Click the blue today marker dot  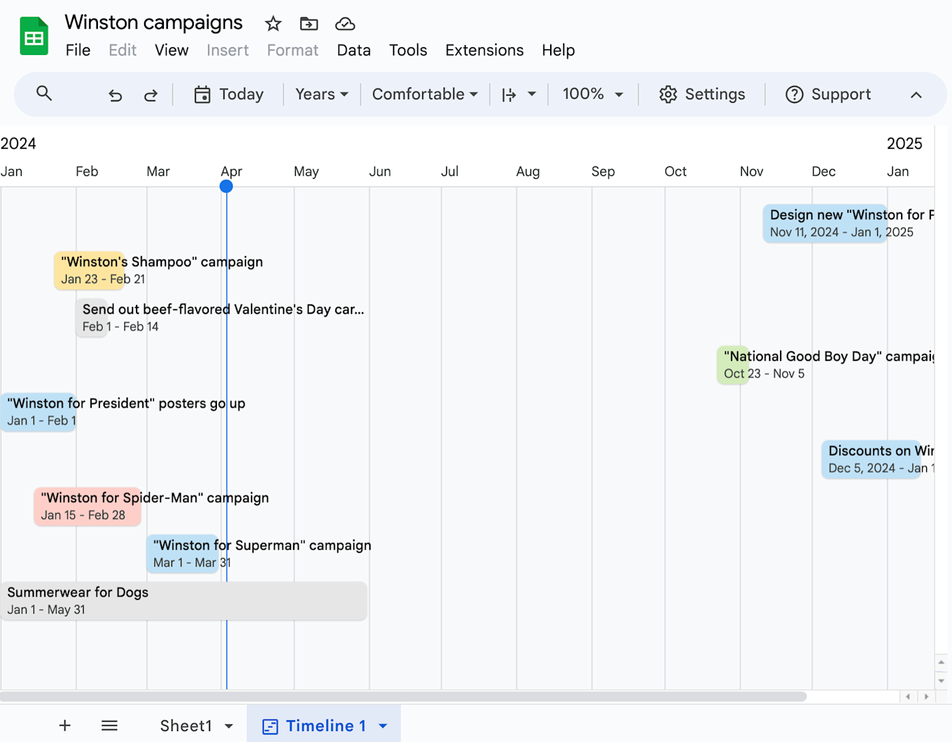(226, 186)
